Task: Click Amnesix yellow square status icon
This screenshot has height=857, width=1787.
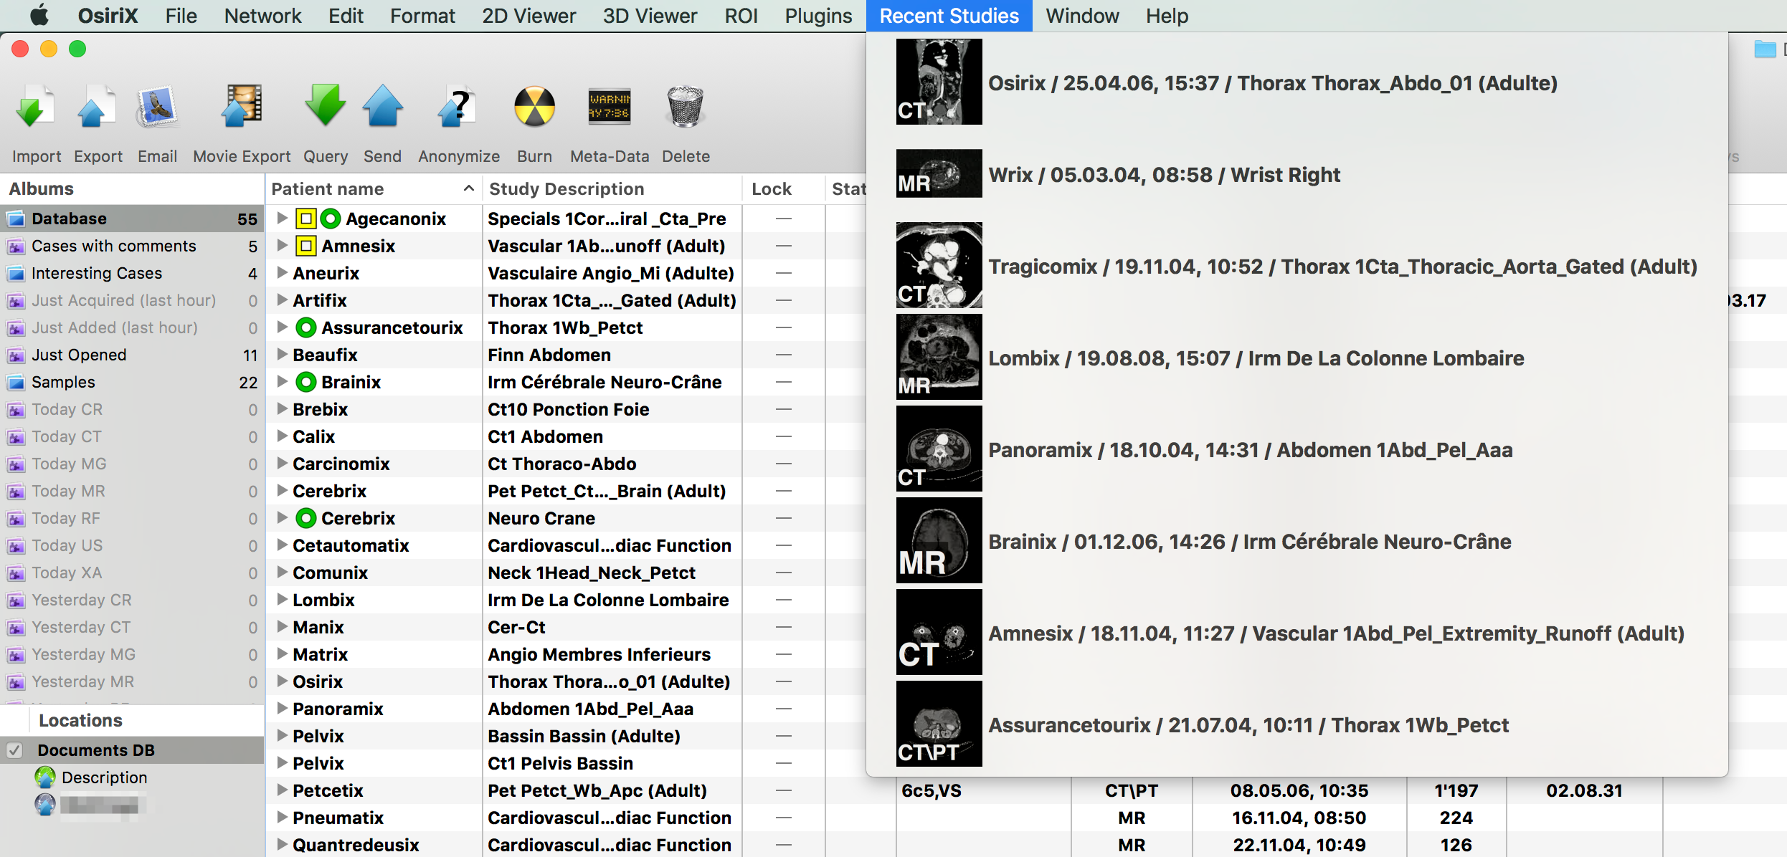Action: [305, 246]
